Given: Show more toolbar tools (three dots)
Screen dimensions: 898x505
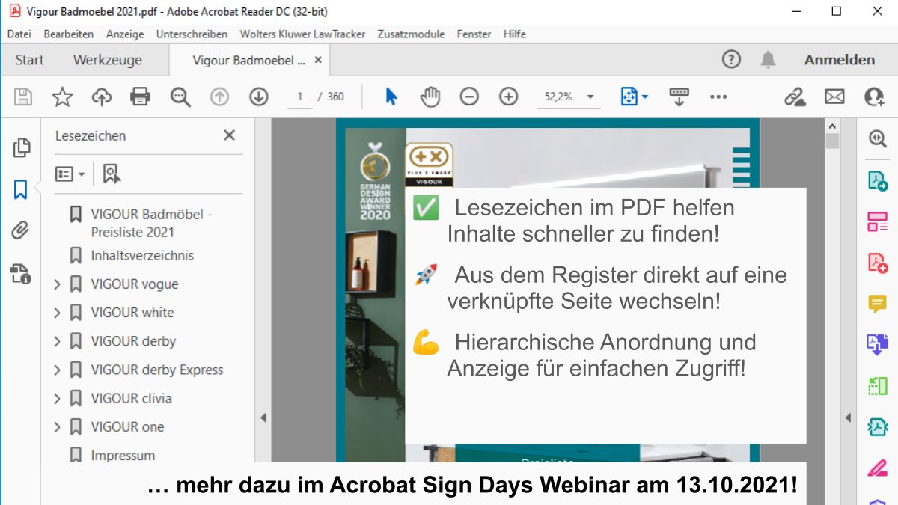Looking at the screenshot, I should click(x=718, y=97).
